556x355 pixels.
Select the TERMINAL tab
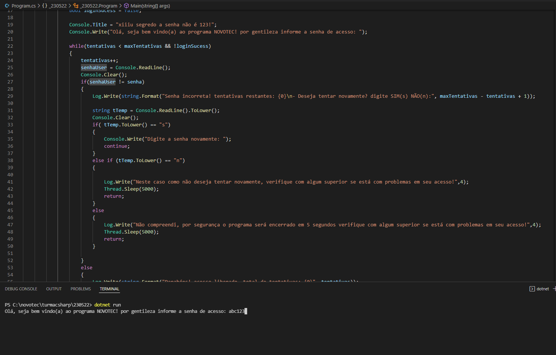click(x=109, y=289)
